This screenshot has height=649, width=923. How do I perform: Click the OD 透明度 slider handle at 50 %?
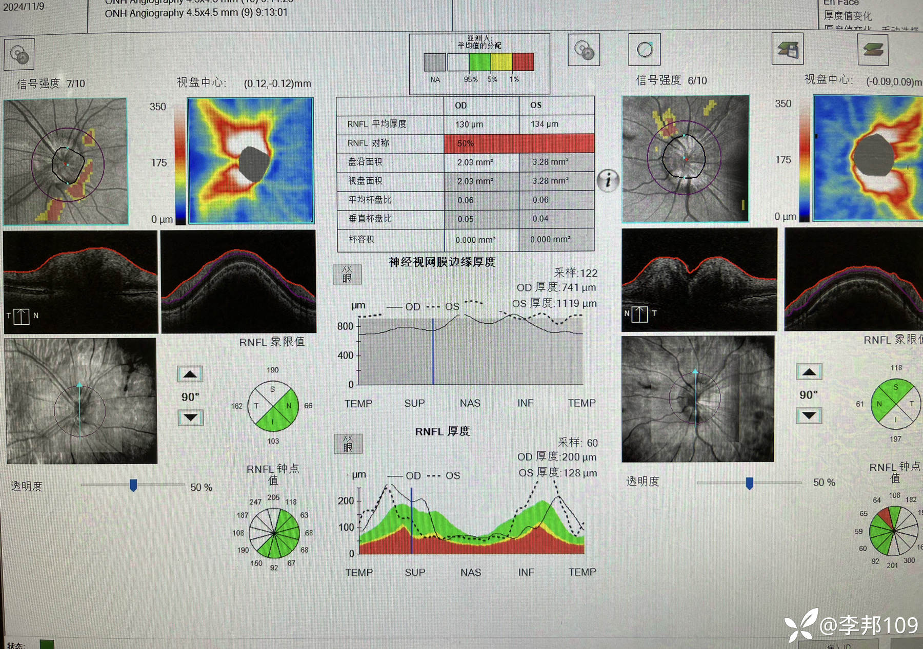(x=133, y=485)
